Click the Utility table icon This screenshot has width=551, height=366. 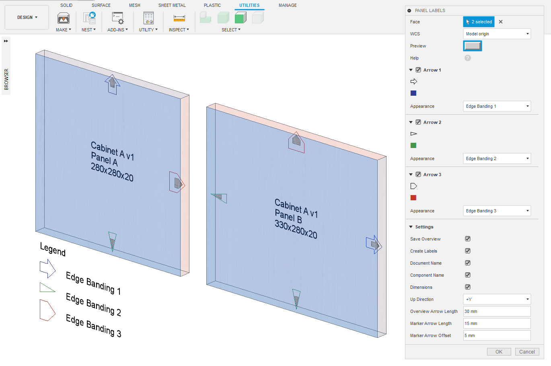point(148,18)
